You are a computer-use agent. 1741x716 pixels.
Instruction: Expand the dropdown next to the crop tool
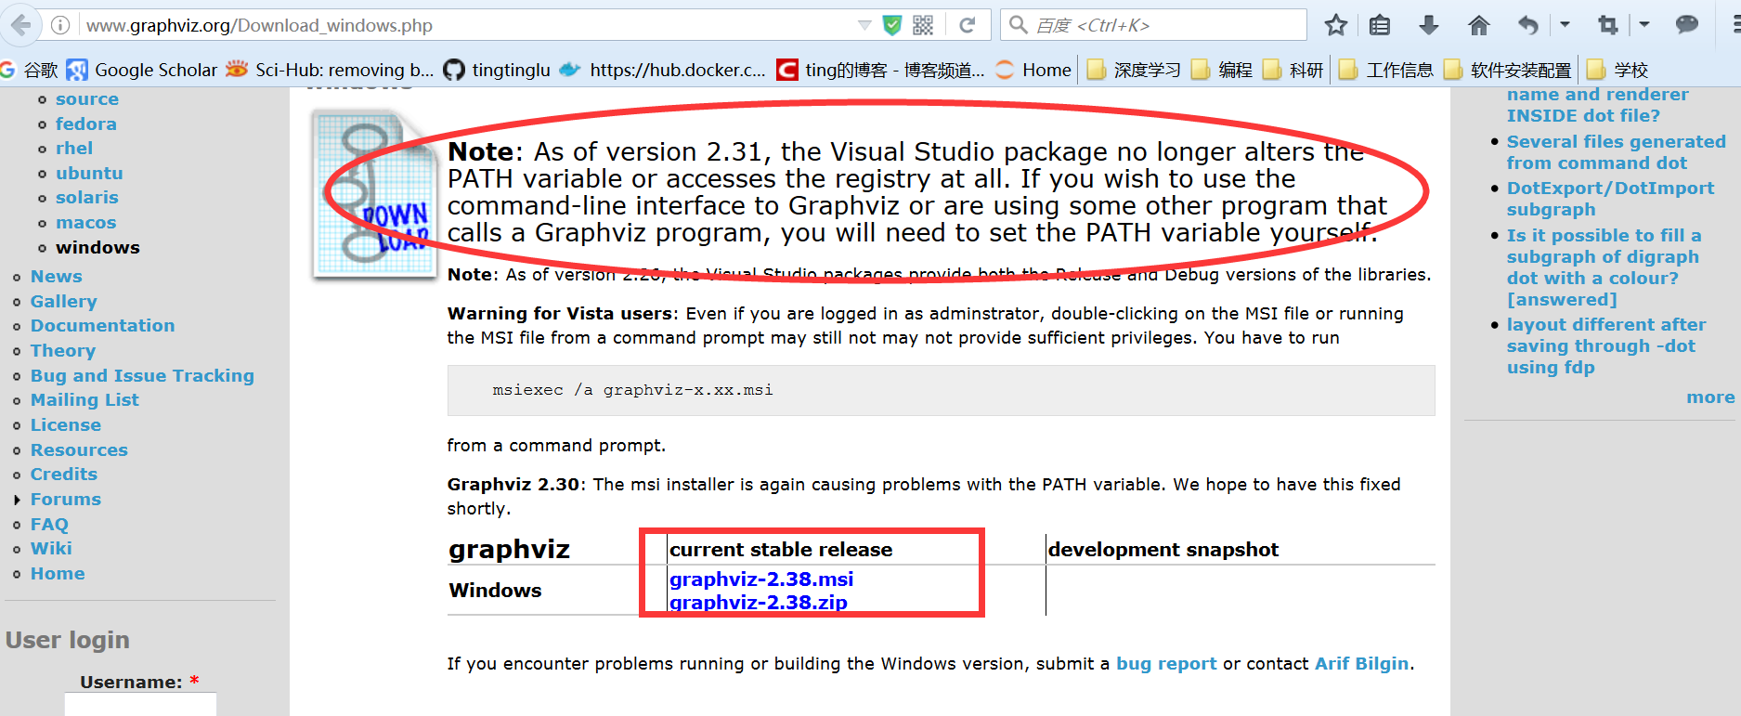click(1644, 25)
